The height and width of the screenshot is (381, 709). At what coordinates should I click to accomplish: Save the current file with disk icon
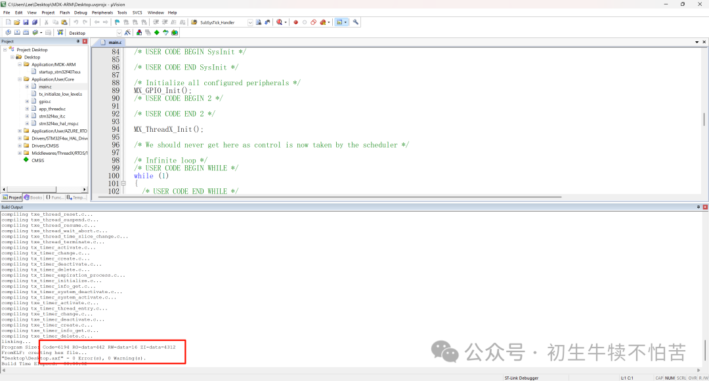(26, 22)
